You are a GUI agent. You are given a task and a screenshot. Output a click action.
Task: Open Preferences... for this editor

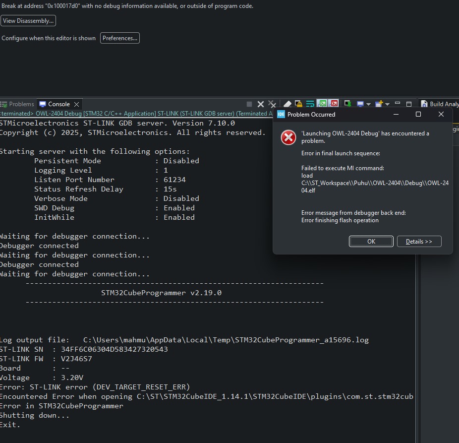pyautogui.click(x=120, y=38)
